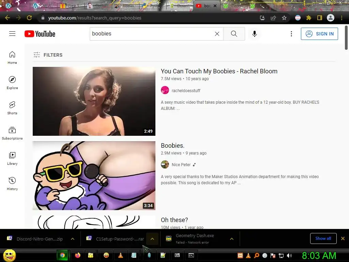This screenshot has width=349, height=262.
Task: Expand search FILTERS
Action: (48, 55)
